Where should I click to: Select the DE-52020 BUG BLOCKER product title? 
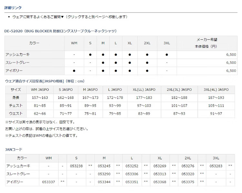tap(60, 31)
